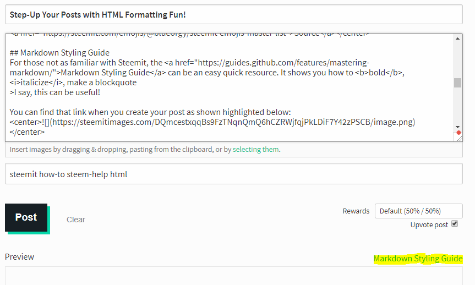Click the post title input field
Screen dimensions: 475x285
[x=233, y=14]
